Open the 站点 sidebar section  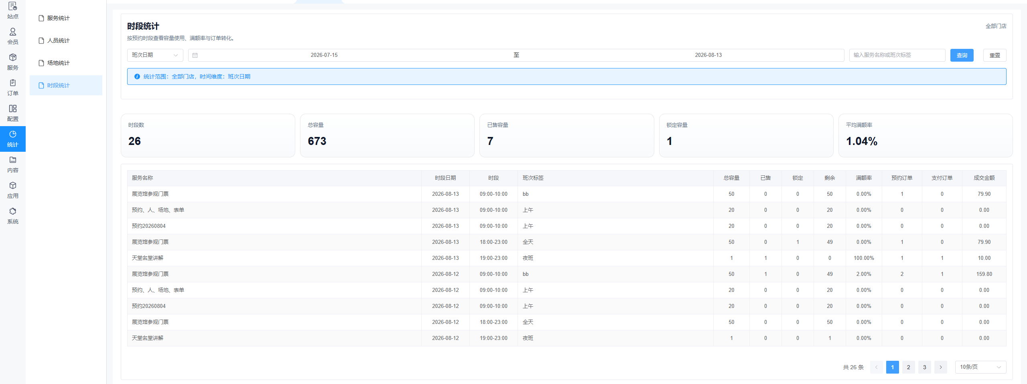pyautogui.click(x=13, y=11)
